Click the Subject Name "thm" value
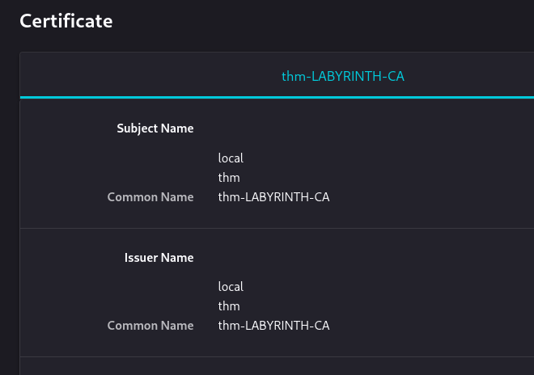The image size is (534, 375). [229, 178]
